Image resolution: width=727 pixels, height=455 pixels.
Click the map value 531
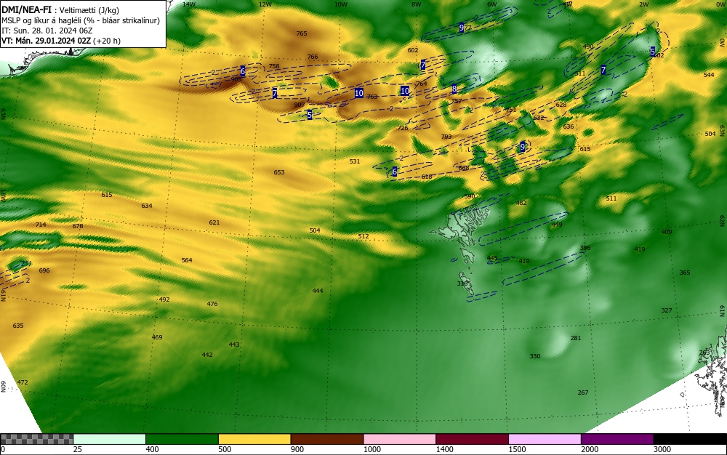[x=355, y=161]
